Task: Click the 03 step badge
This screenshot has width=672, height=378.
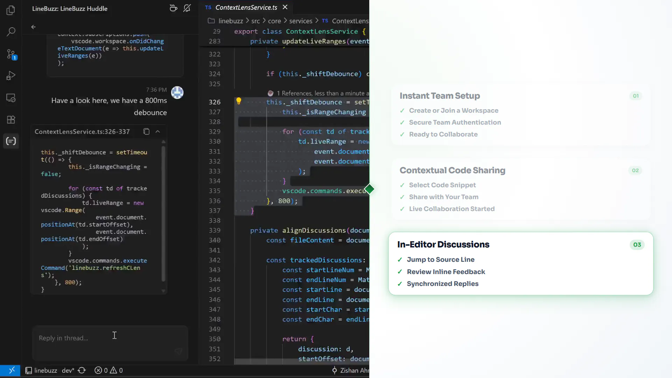Action: pos(637,245)
